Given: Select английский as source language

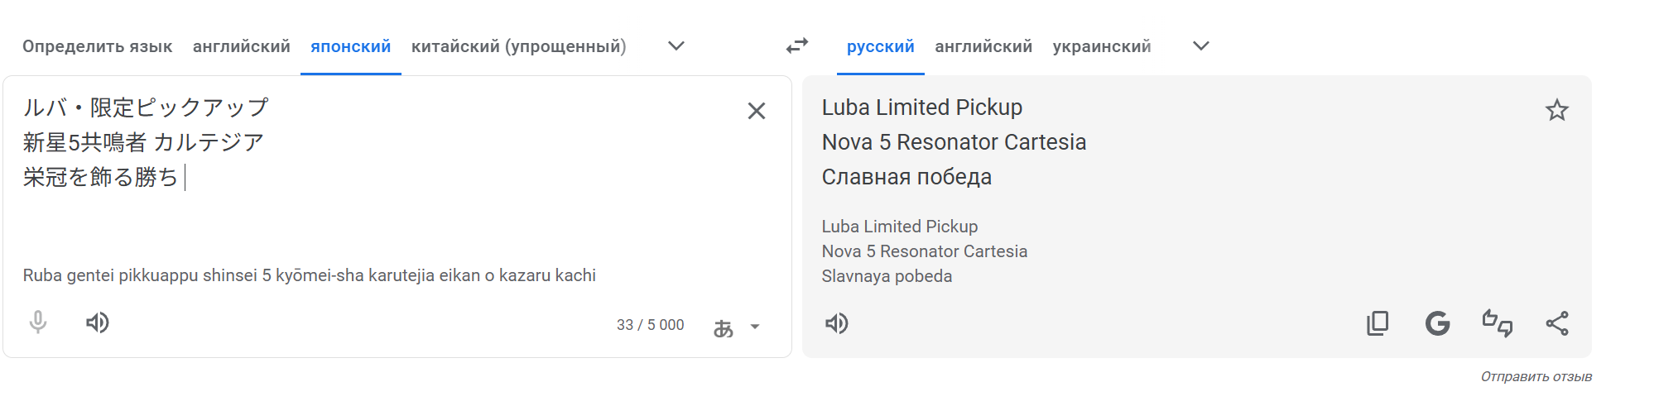Looking at the screenshot, I should click(242, 46).
